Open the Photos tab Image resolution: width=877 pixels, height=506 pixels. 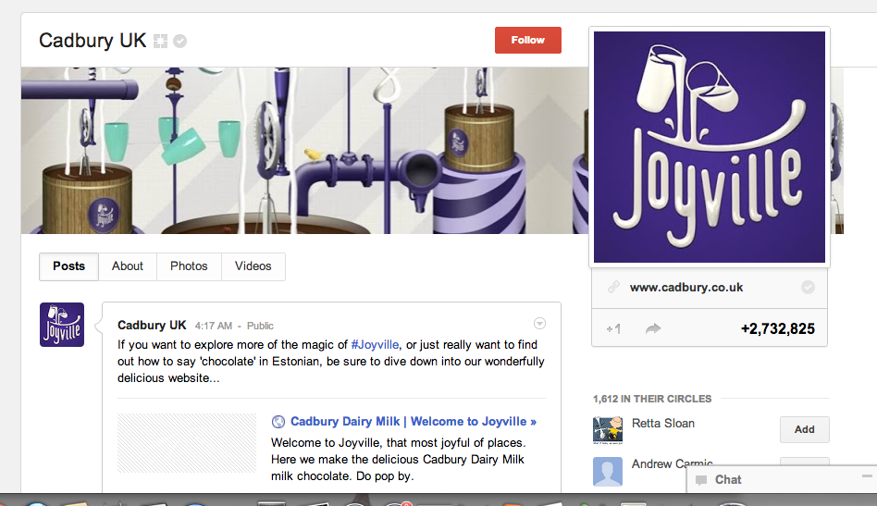(189, 266)
